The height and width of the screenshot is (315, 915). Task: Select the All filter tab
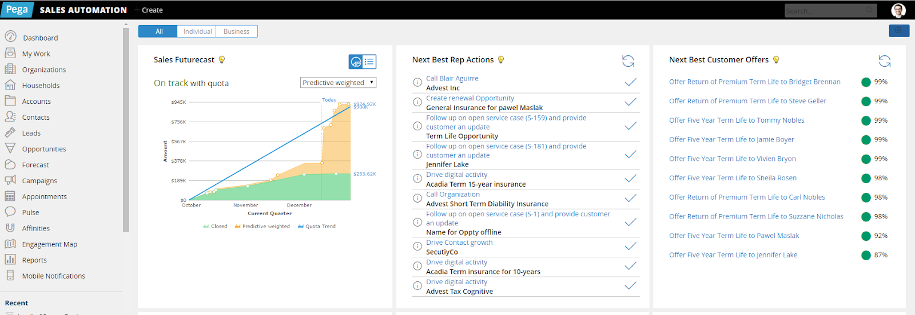point(158,31)
